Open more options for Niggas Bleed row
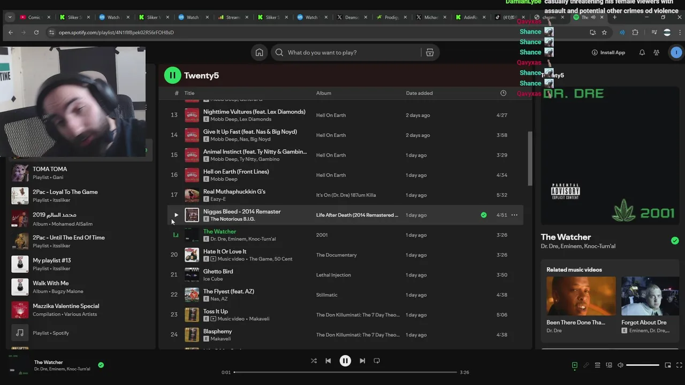This screenshot has width=685, height=385. point(514,215)
